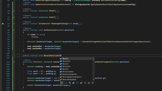Toggle the Classes filter in IntelliSense bar

pos(70,83)
